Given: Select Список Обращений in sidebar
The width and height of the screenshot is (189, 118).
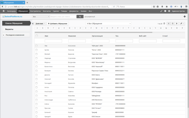Looking at the screenshot, I should (16, 23).
